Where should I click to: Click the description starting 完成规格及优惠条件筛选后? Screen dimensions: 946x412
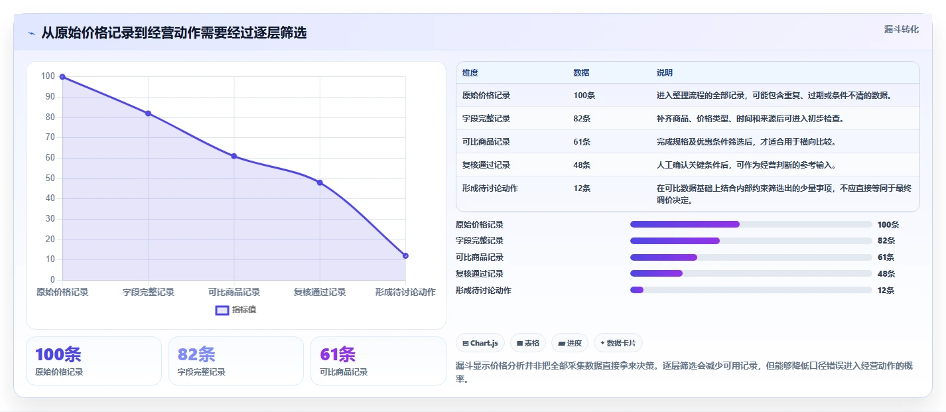[746, 142]
